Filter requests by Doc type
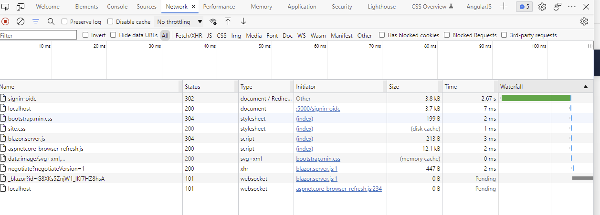600x215 pixels. pos(287,35)
